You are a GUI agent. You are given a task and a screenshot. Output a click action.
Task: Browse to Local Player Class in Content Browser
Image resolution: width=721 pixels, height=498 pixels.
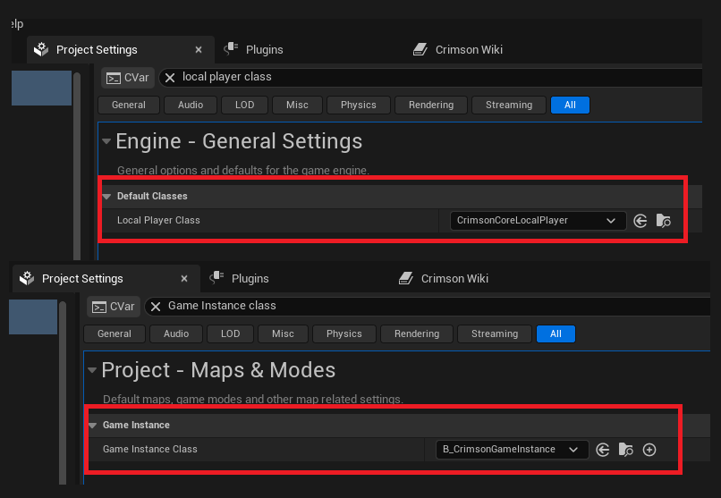click(663, 221)
